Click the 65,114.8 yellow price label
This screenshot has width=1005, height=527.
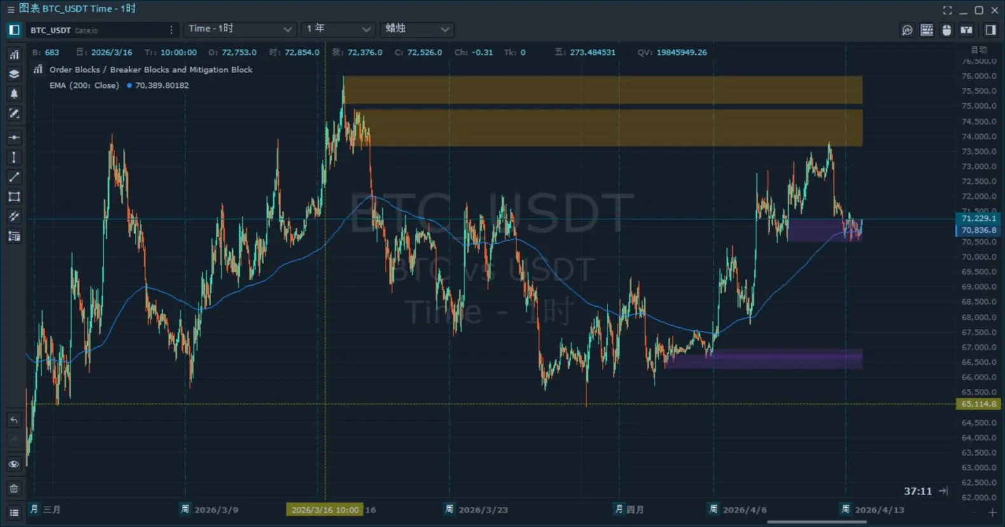pyautogui.click(x=978, y=404)
